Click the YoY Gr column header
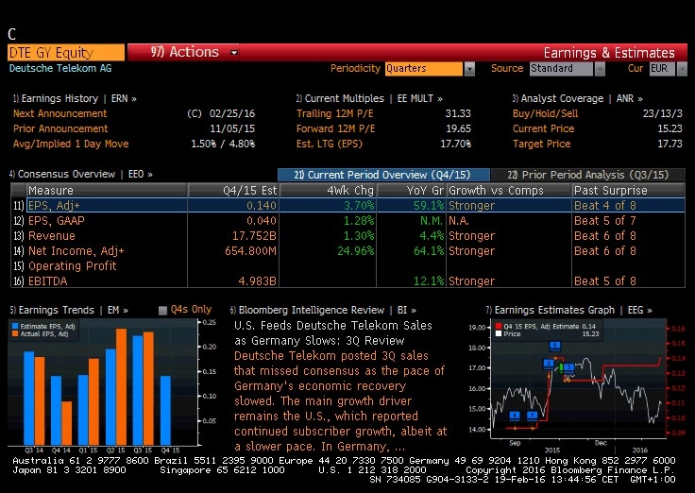The width and height of the screenshot is (695, 493). [x=412, y=191]
